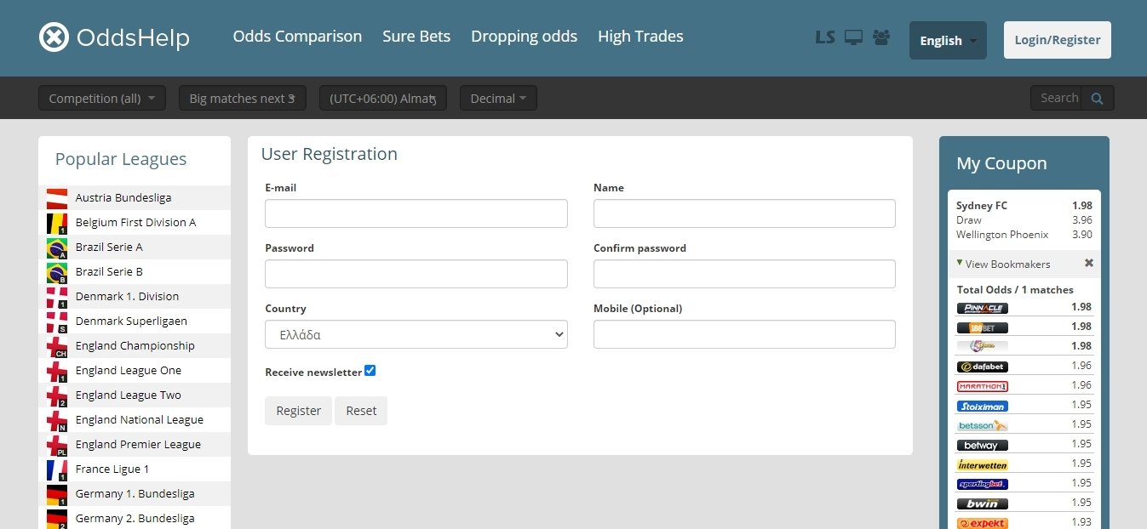Click the Brazil Serie A flag icon
Image resolution: width=1147 pixels, height=529 pixels.
[x=57, y=247]
